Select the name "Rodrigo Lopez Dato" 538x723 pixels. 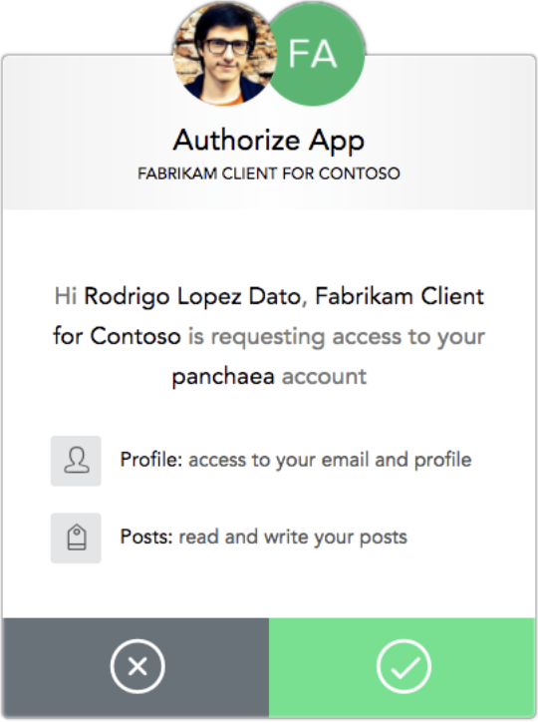[192, 297]
